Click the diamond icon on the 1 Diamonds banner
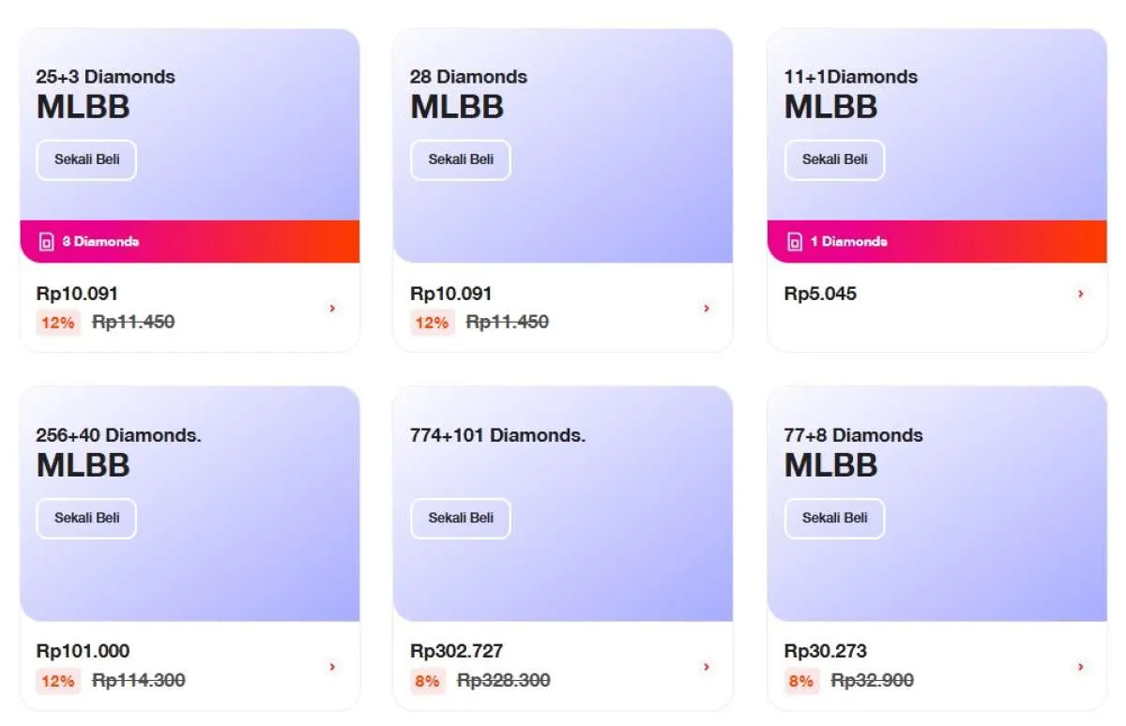Viewport: 1126px width, 726px height. click(x=793, y=241)
